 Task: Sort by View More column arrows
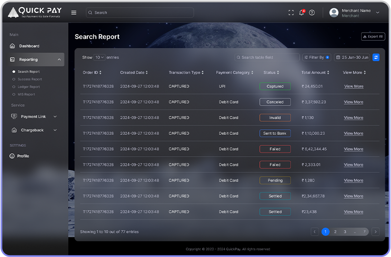364,72
